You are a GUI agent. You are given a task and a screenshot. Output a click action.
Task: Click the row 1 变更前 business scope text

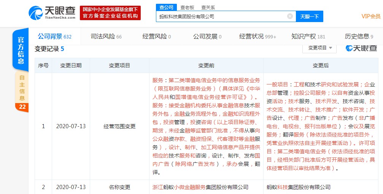[x=206, y=126]
